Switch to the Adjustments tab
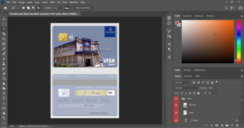The height and width of the screenshot is (128, 244). coord(200,70)
